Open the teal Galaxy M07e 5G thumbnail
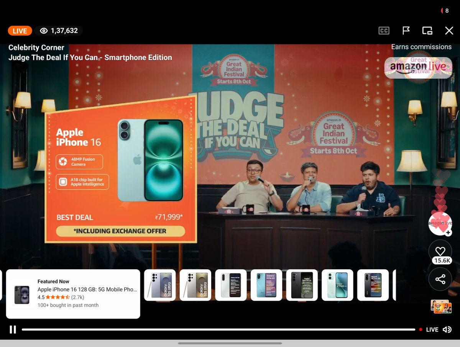460x347 pixels. (266, 285)
